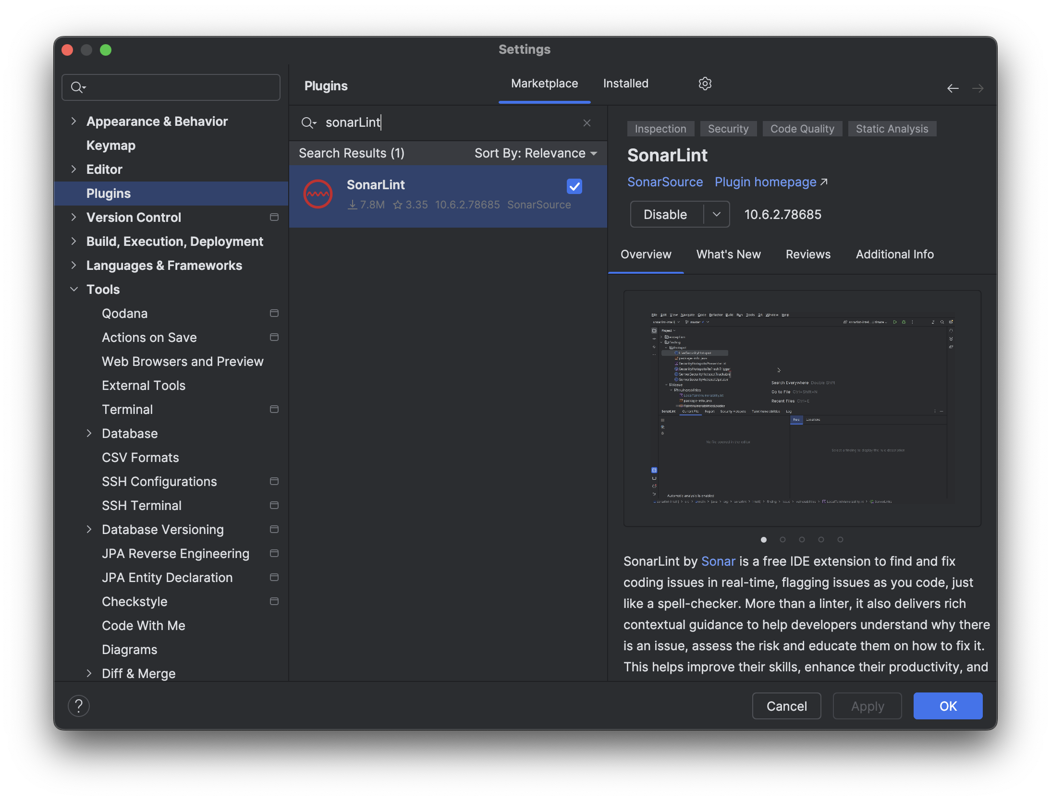Click the Disable button

(x=667, y=214)
